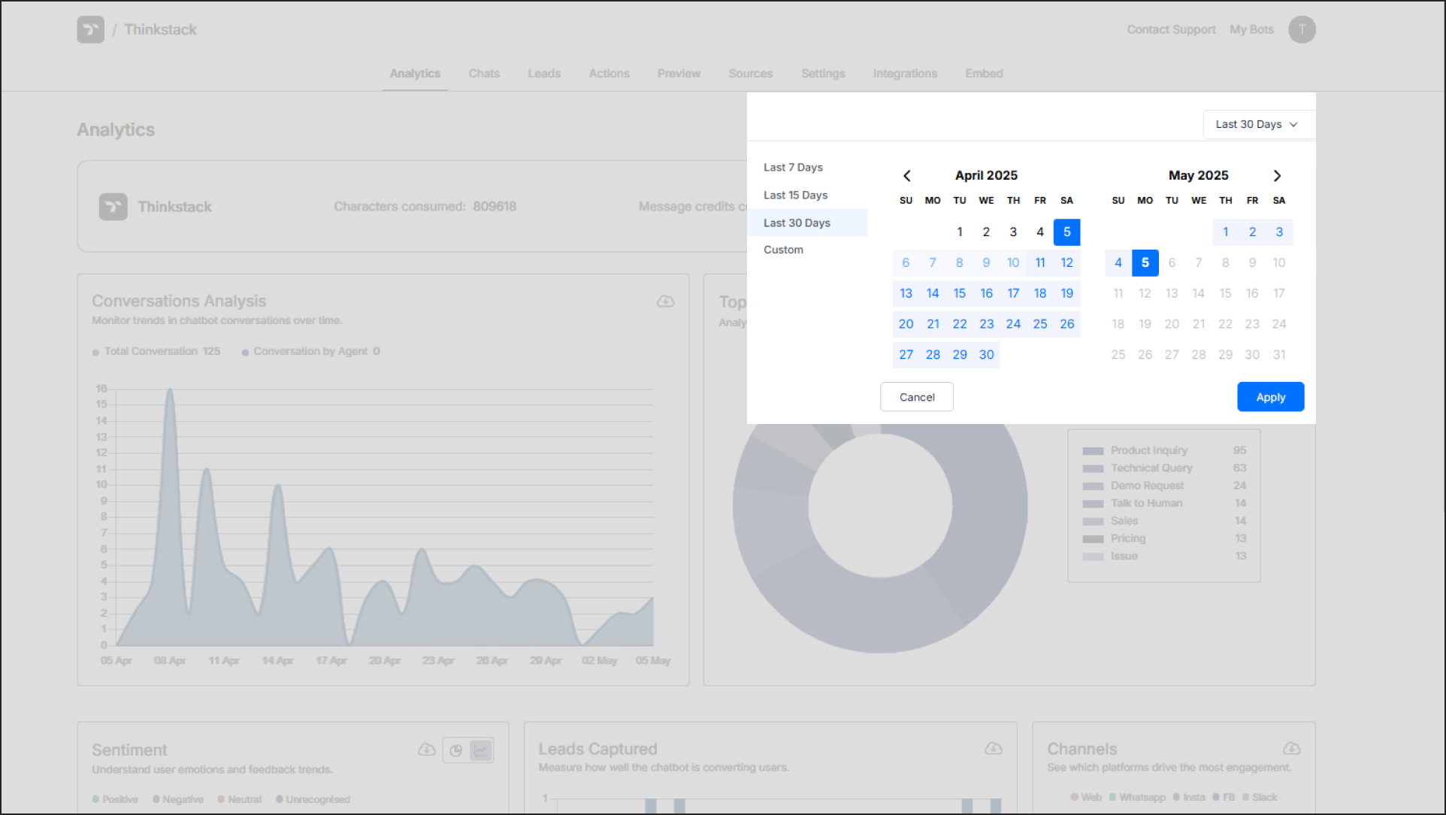
Task: Open the Sources tab
Action: click(x=751, y=74)
